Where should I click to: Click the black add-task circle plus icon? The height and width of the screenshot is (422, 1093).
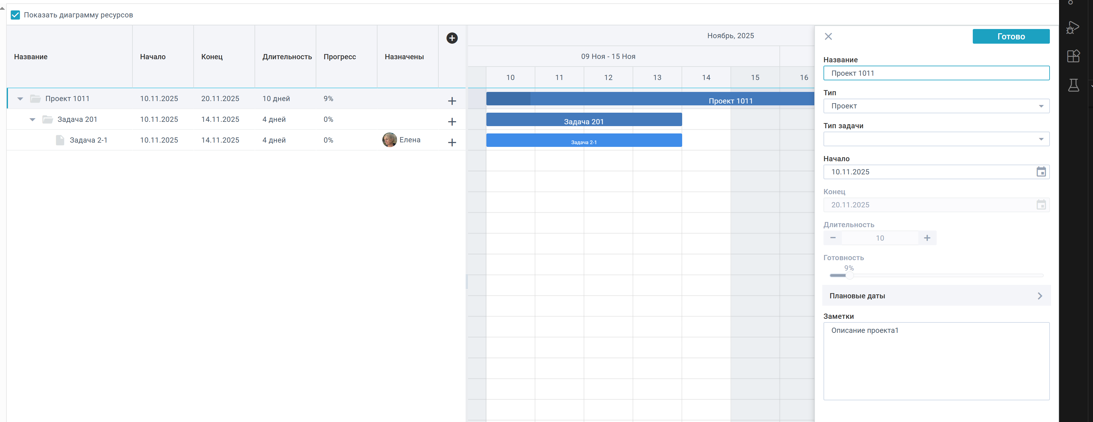(452, 38)
